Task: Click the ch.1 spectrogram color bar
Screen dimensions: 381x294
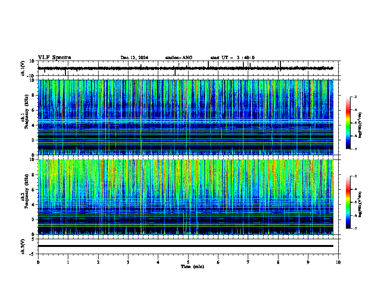Action: pyautogui.click(x=348, y=123)
